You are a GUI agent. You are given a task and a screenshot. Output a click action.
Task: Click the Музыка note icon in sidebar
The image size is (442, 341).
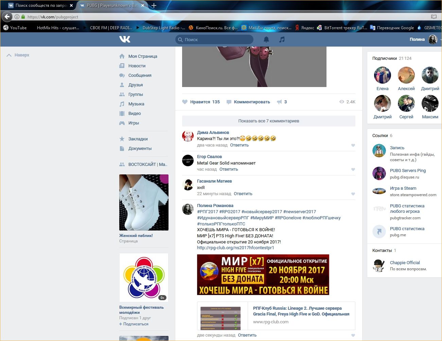coord(122,104)
